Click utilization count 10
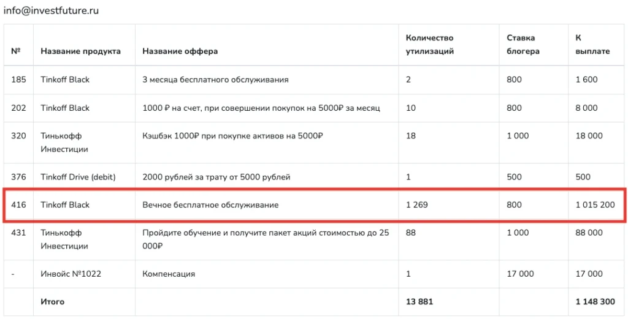 click(x=410, y=108)
